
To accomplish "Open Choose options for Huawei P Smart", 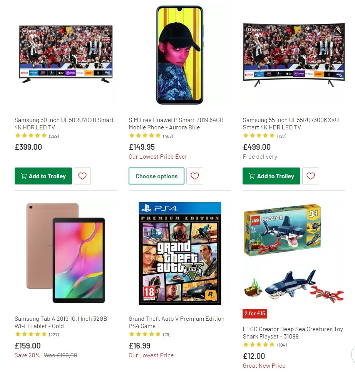I will [156, 176].
